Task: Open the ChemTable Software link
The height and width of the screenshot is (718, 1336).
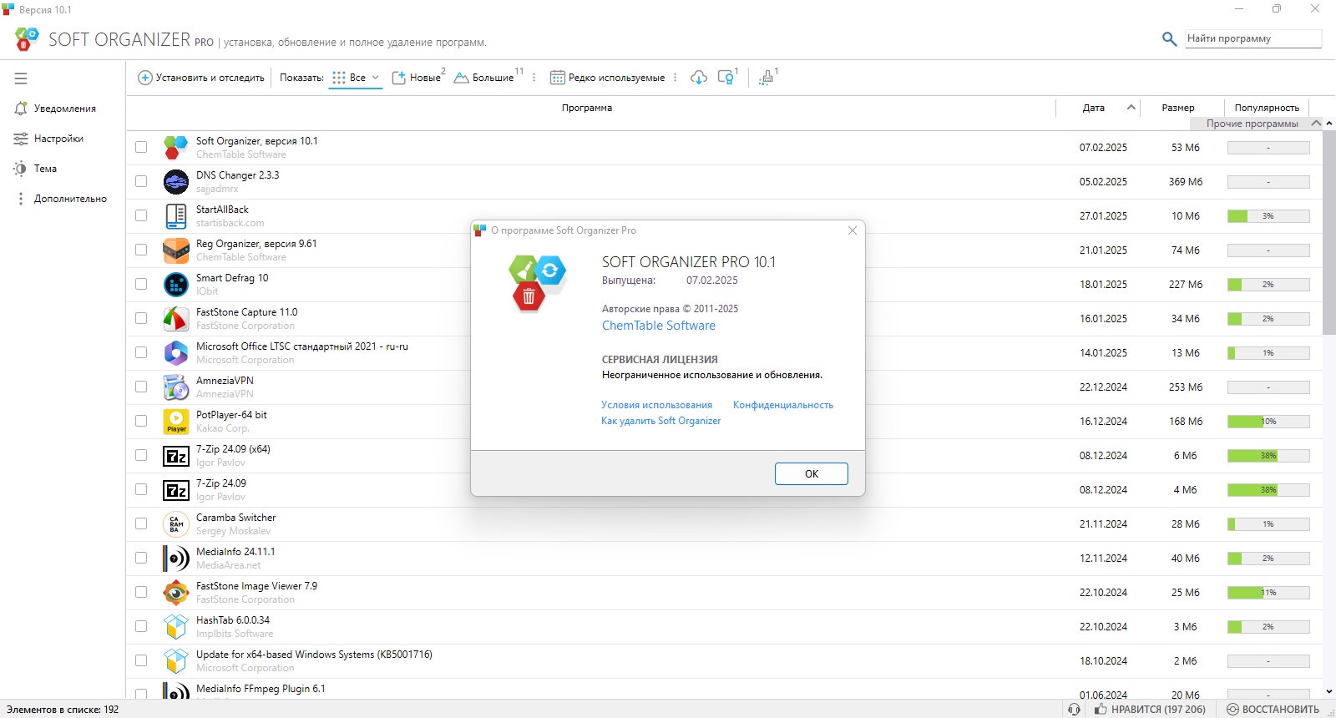Action: [x=658, y=326]
